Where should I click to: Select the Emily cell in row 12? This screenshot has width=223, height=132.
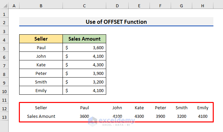coord(202,108)
